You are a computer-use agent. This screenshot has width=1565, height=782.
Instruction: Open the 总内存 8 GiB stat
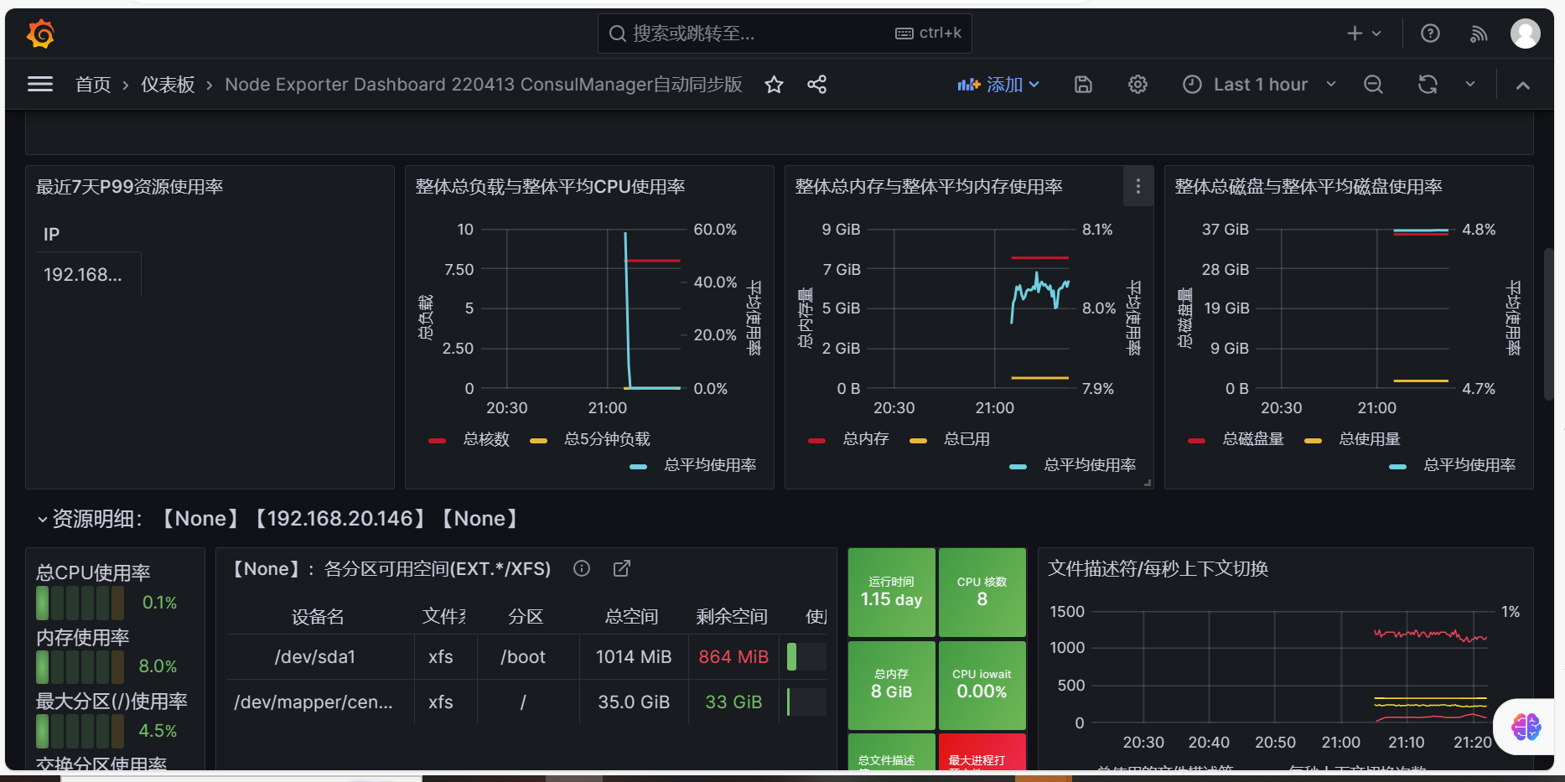(x=891, y=686)
